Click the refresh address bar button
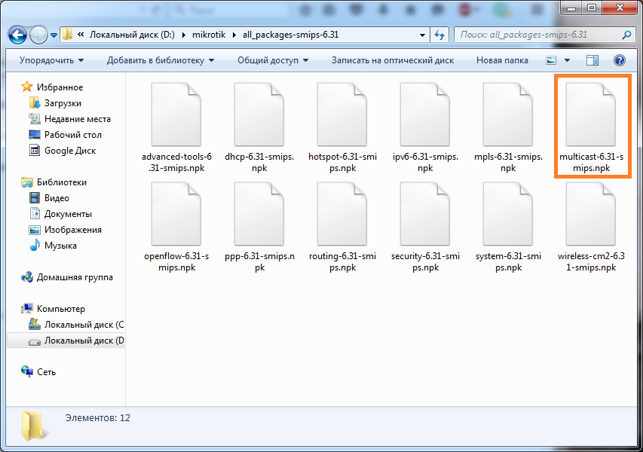The height and width of the screenshot is (452, 643). (x=441, y=35)
